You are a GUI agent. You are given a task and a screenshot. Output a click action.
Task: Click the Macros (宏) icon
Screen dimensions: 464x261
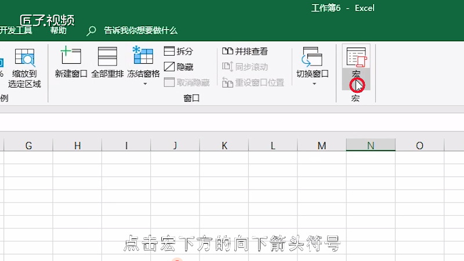click(x=356, y=57)
